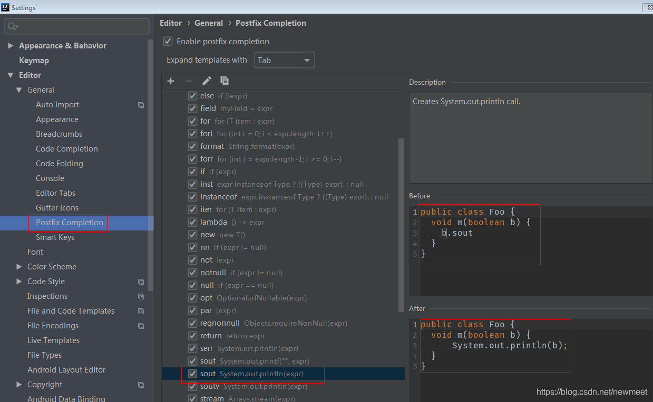Open the Expand templates with Tab dropdown
The image size is (653, 402).
click(x=285, y=60)
